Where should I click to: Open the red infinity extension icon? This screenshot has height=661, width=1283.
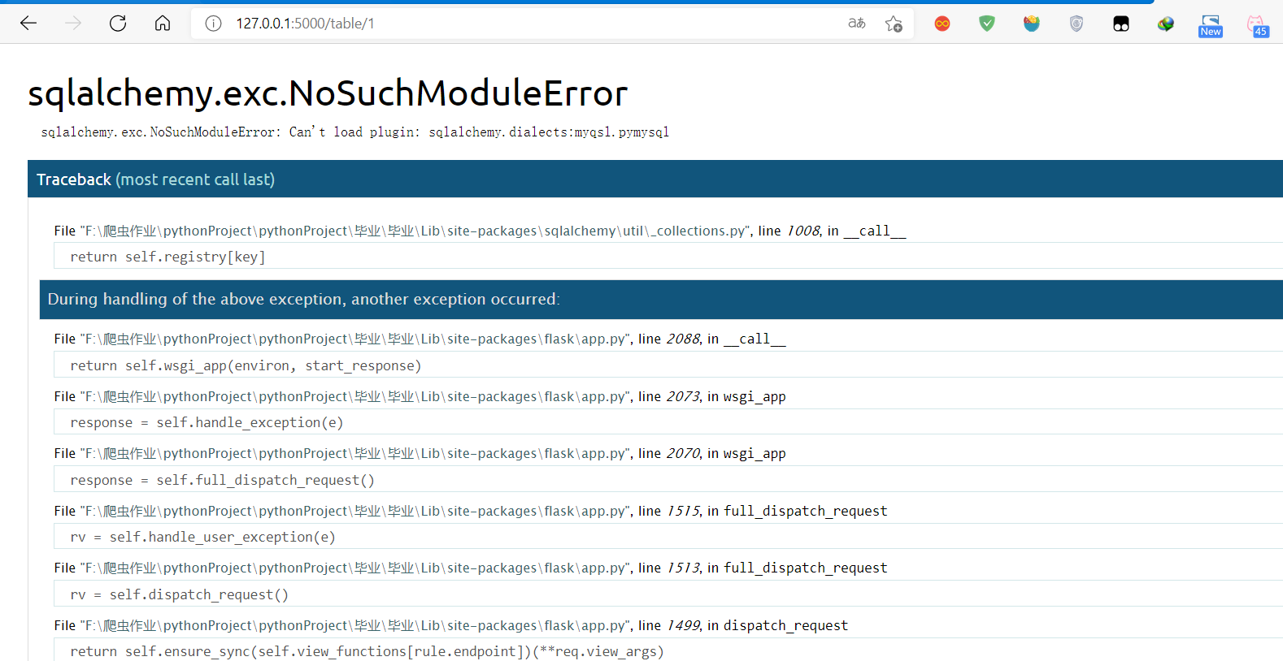pyautogui.click(x=942, y=24)
